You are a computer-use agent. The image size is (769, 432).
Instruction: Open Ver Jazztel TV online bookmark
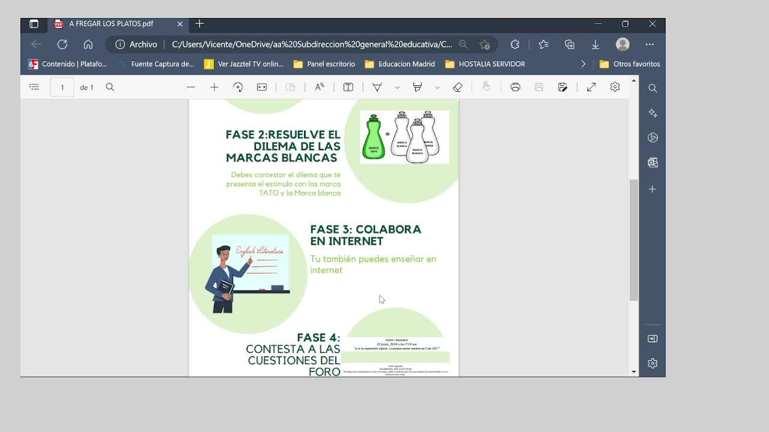click(244, 64)
